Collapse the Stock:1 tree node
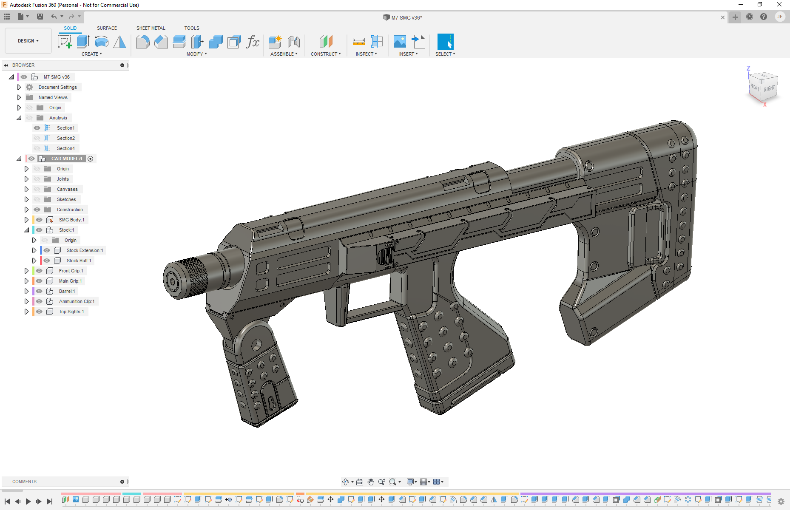 pyautogui.click(x=26, y=230)
